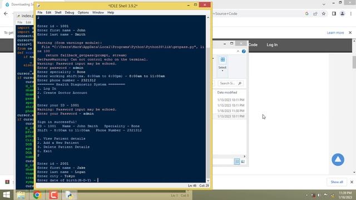The image size is (356, 200).
Task: Open the volume icon in system tray
Action: click(319, 195)
